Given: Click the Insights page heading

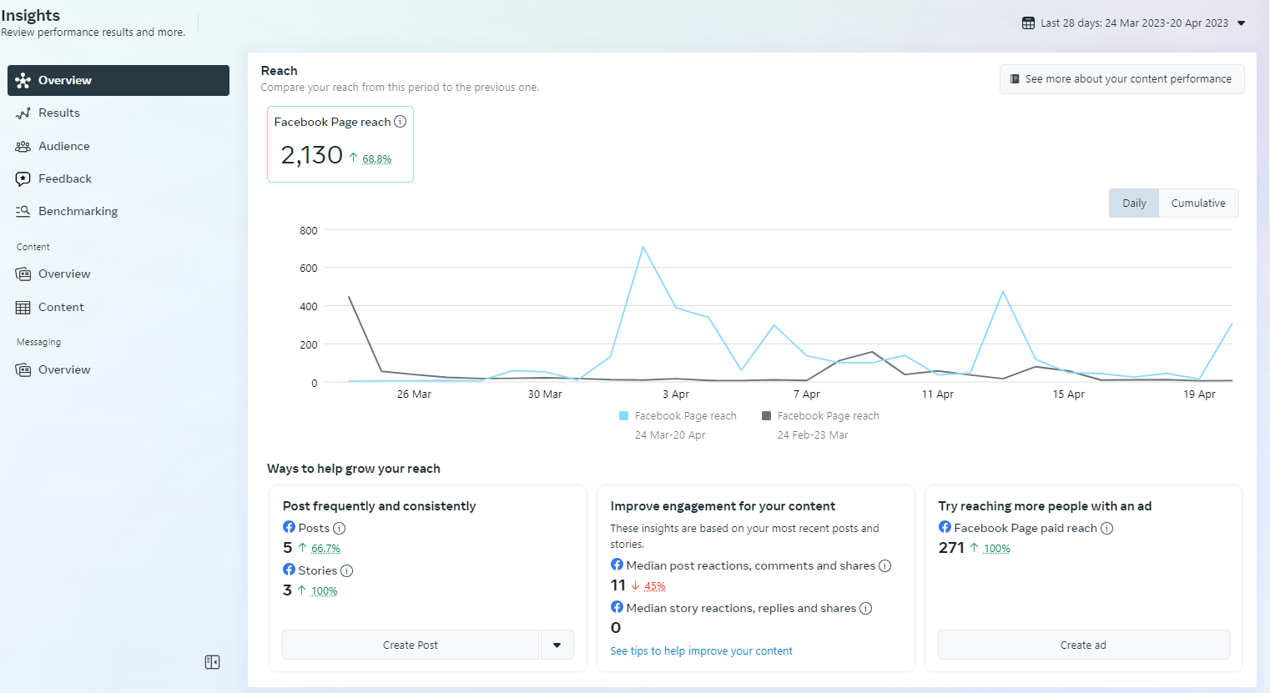Looking at the screenshot, I should 30,16.
